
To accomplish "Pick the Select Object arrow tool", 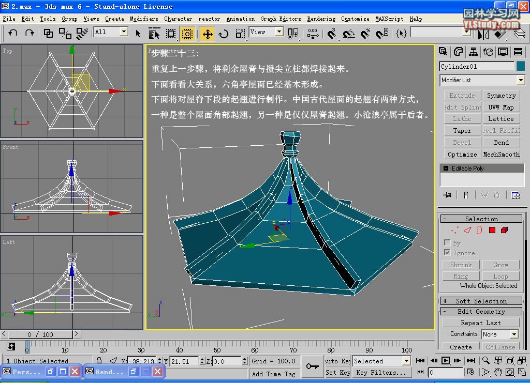I will (x=138, y=34).
